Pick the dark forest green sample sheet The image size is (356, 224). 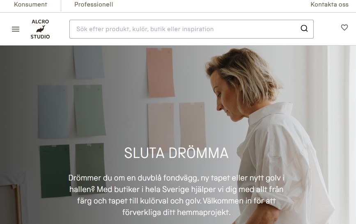tap(56, 171)
